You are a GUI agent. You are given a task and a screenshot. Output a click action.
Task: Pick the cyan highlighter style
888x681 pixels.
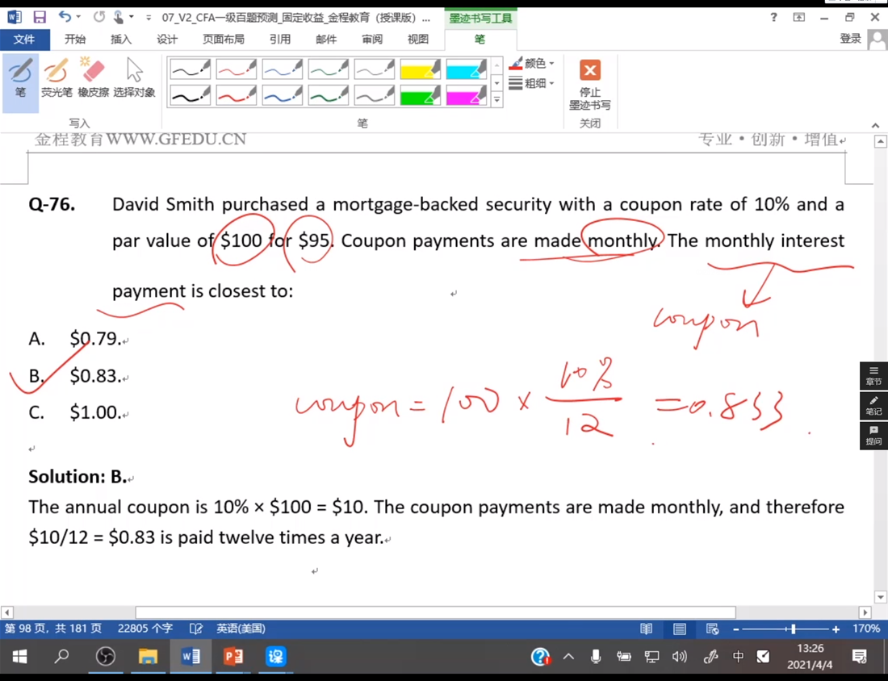point(466,69)
